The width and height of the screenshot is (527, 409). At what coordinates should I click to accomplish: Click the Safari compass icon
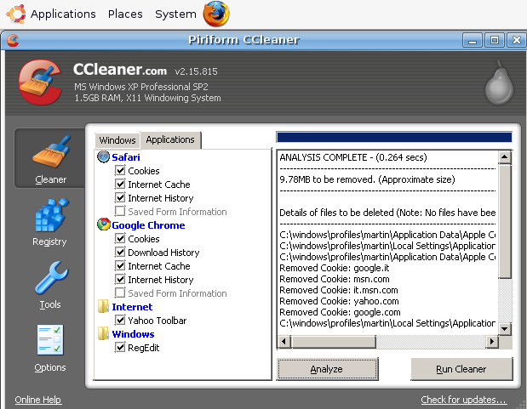[104, 156]
